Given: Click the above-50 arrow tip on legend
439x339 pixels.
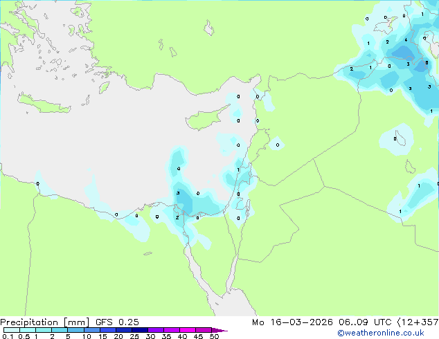Looking at the screenshot, I should [219, 330].
